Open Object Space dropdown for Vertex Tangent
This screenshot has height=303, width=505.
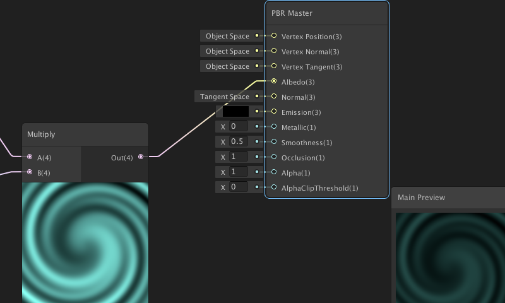231,66
